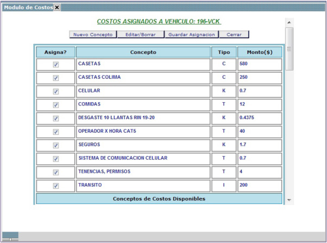Select the CASETAS COLIMA concept cell
Image resolution: width=327 pixels, height=243 pixels.
pos(143,78)
